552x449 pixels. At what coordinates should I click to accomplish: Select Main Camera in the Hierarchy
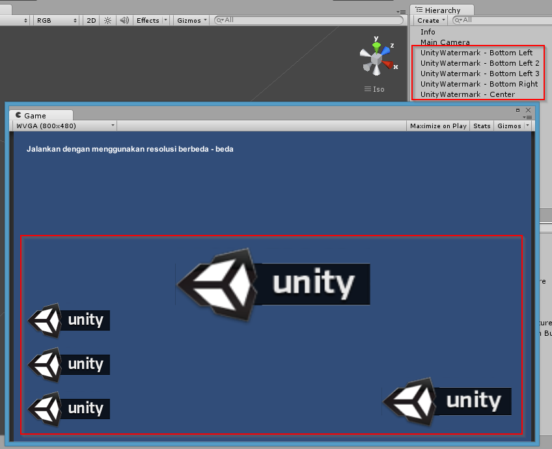click(445, 42)
